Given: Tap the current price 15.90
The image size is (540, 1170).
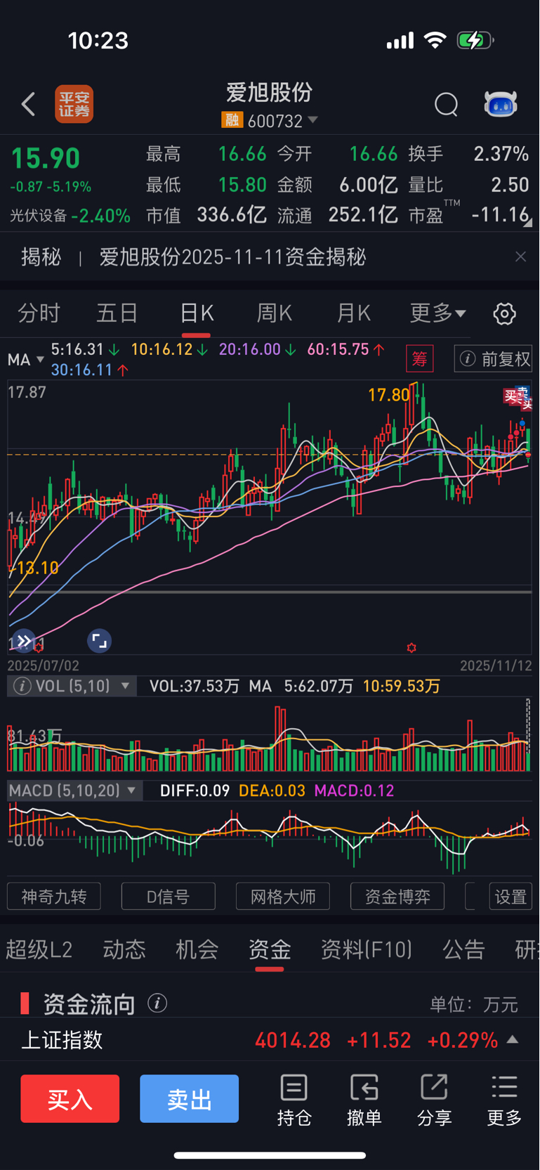Looking at the screenshot, I should click(x=46, y=158).
